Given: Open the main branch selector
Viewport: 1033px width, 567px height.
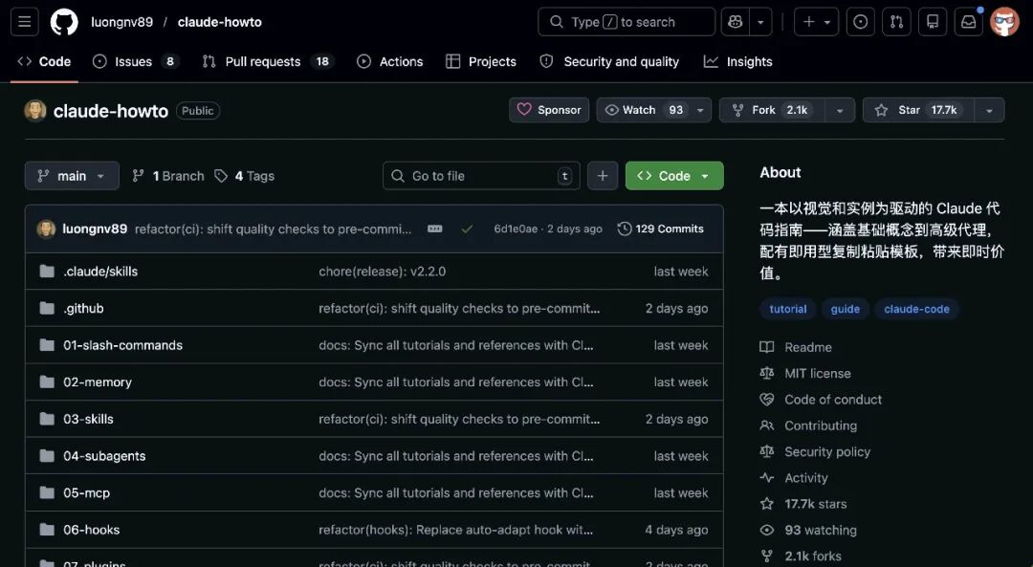Looking at the screenshot, I should 72,176.
